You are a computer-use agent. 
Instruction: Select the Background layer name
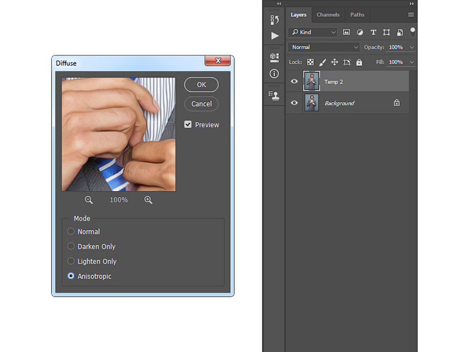pyautogui.click(x=339, y=103)
